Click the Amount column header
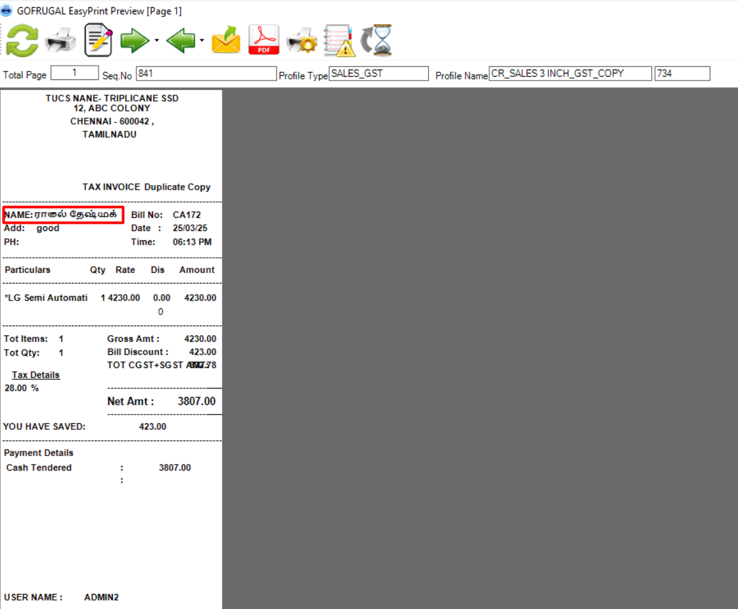738x609 pixels. tap(197, 270)
